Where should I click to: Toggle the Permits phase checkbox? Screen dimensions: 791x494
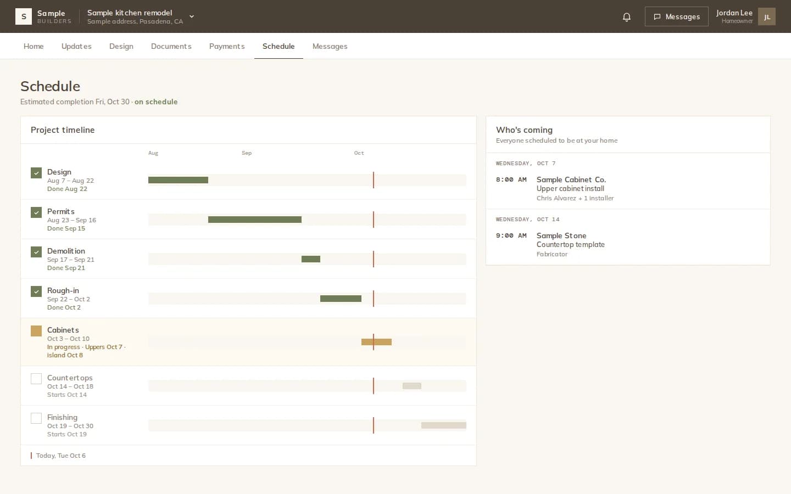pyautogui.click(x=36, y=212)
